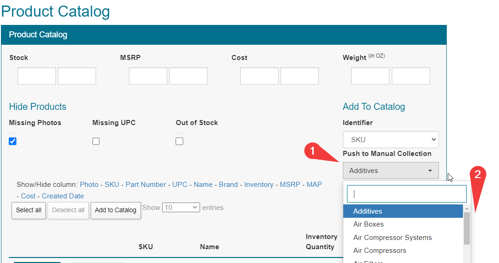Screen dimensions: 499x263
Task: Open the Show entries count dropdown
Action: tap(181, 208)
